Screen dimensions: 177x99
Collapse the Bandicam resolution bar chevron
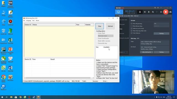pos(170,16)
